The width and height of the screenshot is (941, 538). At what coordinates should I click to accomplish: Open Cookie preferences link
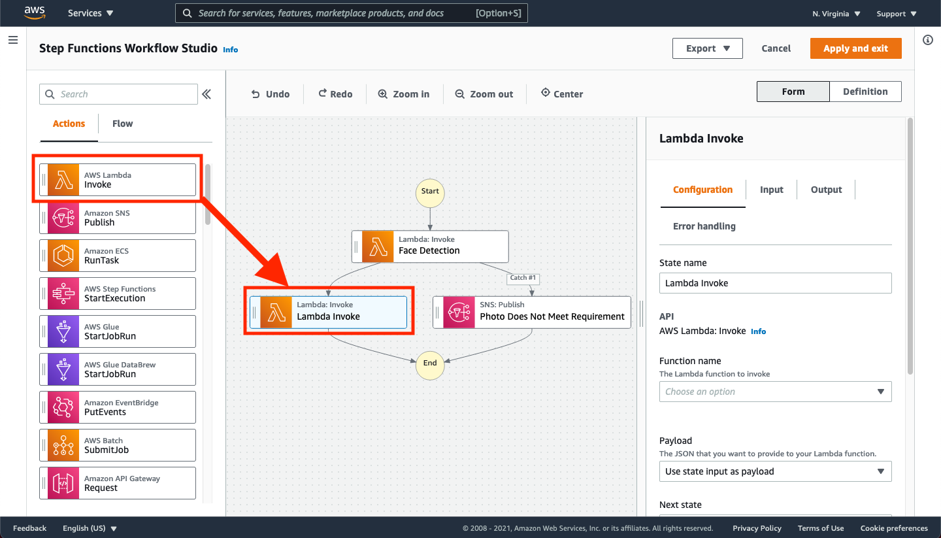pyautogui.click(x=894, y=528)
